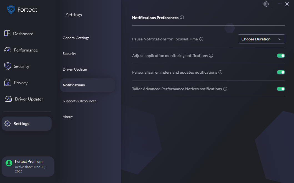
Task: Click the Fortect logo shield
Action: click(10, 9)
